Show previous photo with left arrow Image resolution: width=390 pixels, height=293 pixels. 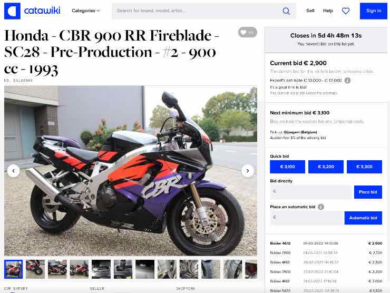[x=13, y=171]
